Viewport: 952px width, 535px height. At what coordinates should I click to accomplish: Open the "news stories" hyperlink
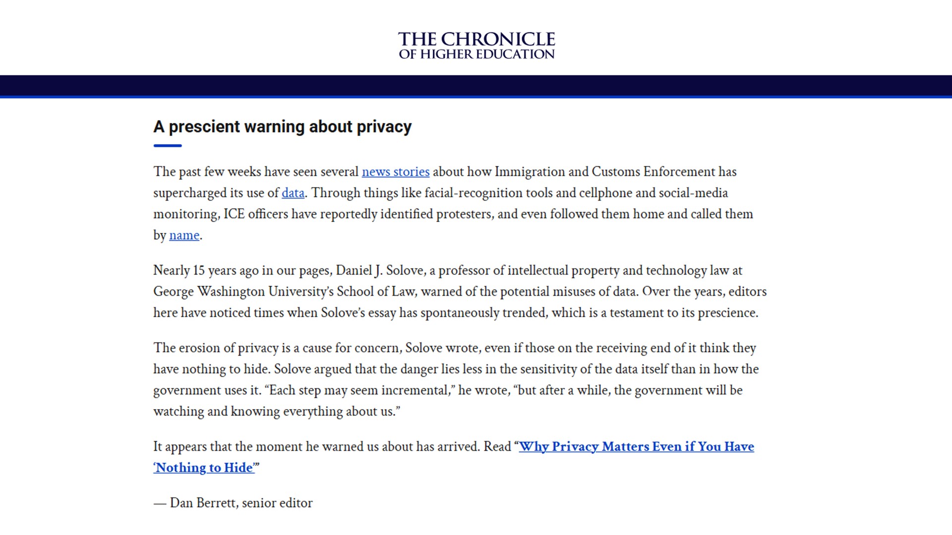pyautogui.click(x=395, y=172)
